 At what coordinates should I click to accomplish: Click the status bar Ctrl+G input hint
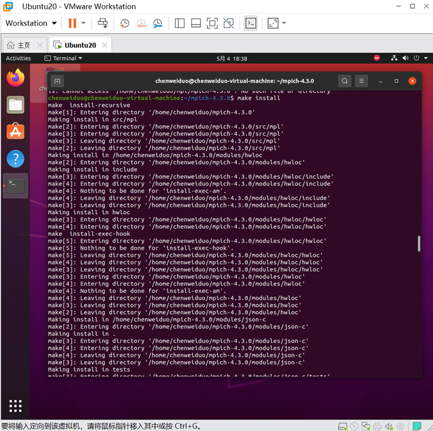pyautogui.click(x=100, y=426)
